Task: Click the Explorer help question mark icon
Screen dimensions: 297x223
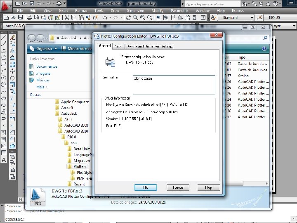Action: coord(264,49)
